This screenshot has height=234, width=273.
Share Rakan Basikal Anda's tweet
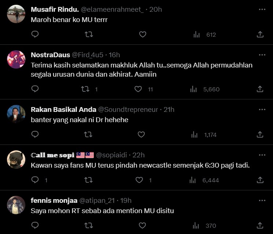(x=260, y=135)
